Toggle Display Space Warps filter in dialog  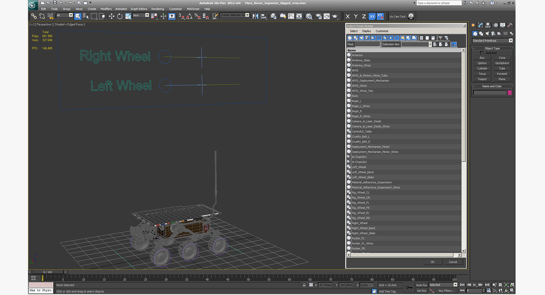pyautogui.click(x=379, y=38)
